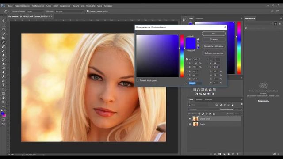Click 'Добавить в образцы' button

click(214, 46)
